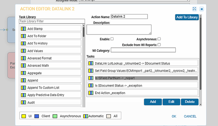Click the Append task icon
Screen dimensions: 218x126
pos(23,80)
